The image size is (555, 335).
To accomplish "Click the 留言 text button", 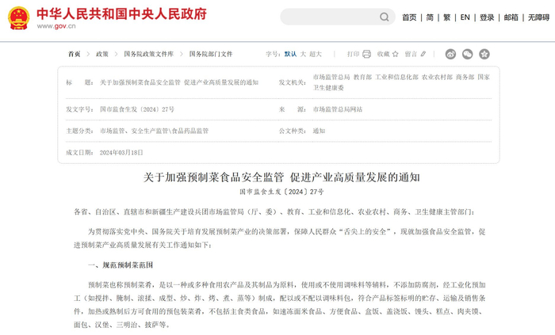I will (x=411, y=54).
